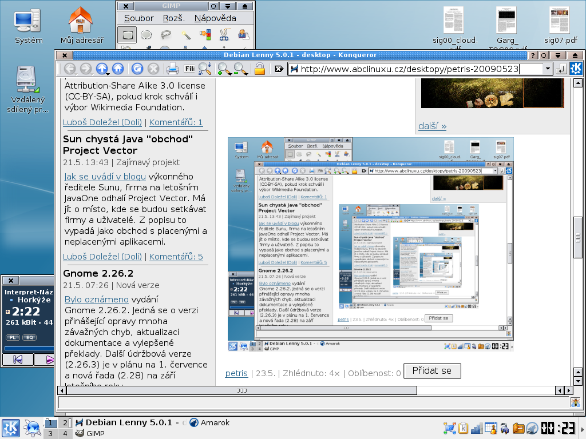
Task: Switch to virtual desktop 1
Action: [50, 423]
